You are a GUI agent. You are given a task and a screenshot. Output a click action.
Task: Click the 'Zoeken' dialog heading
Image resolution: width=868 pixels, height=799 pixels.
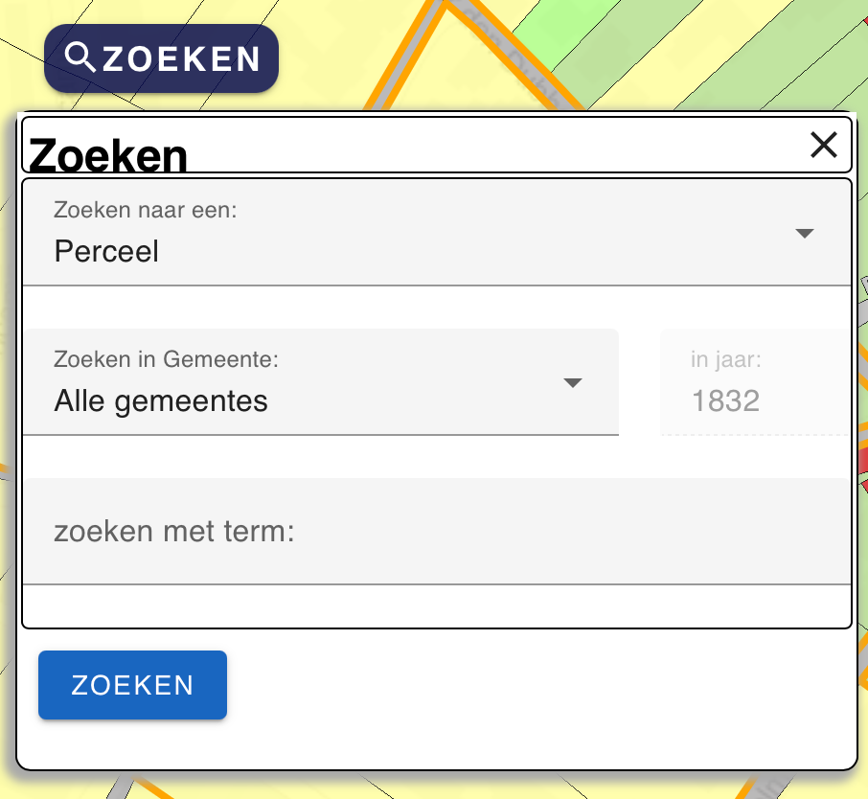(x=108, y=154)
